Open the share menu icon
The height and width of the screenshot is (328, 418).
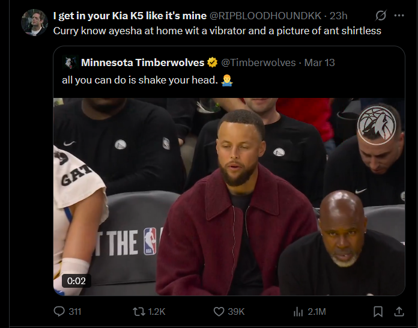pyautogui.click(x=399, y=311)
